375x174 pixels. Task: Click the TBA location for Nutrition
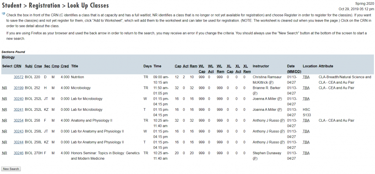point(306,77)
